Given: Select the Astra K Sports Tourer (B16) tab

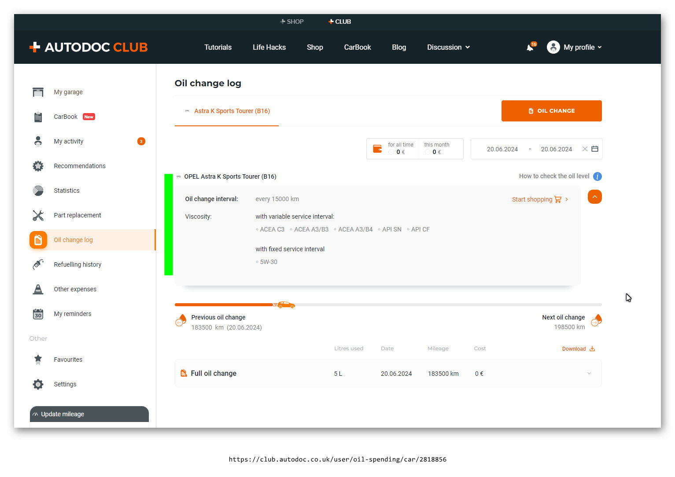Looking at the screenshot, I should click(227, 111).
